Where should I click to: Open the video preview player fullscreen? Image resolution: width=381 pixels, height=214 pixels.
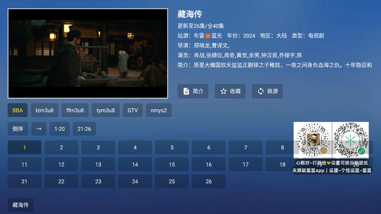point(88,53)
